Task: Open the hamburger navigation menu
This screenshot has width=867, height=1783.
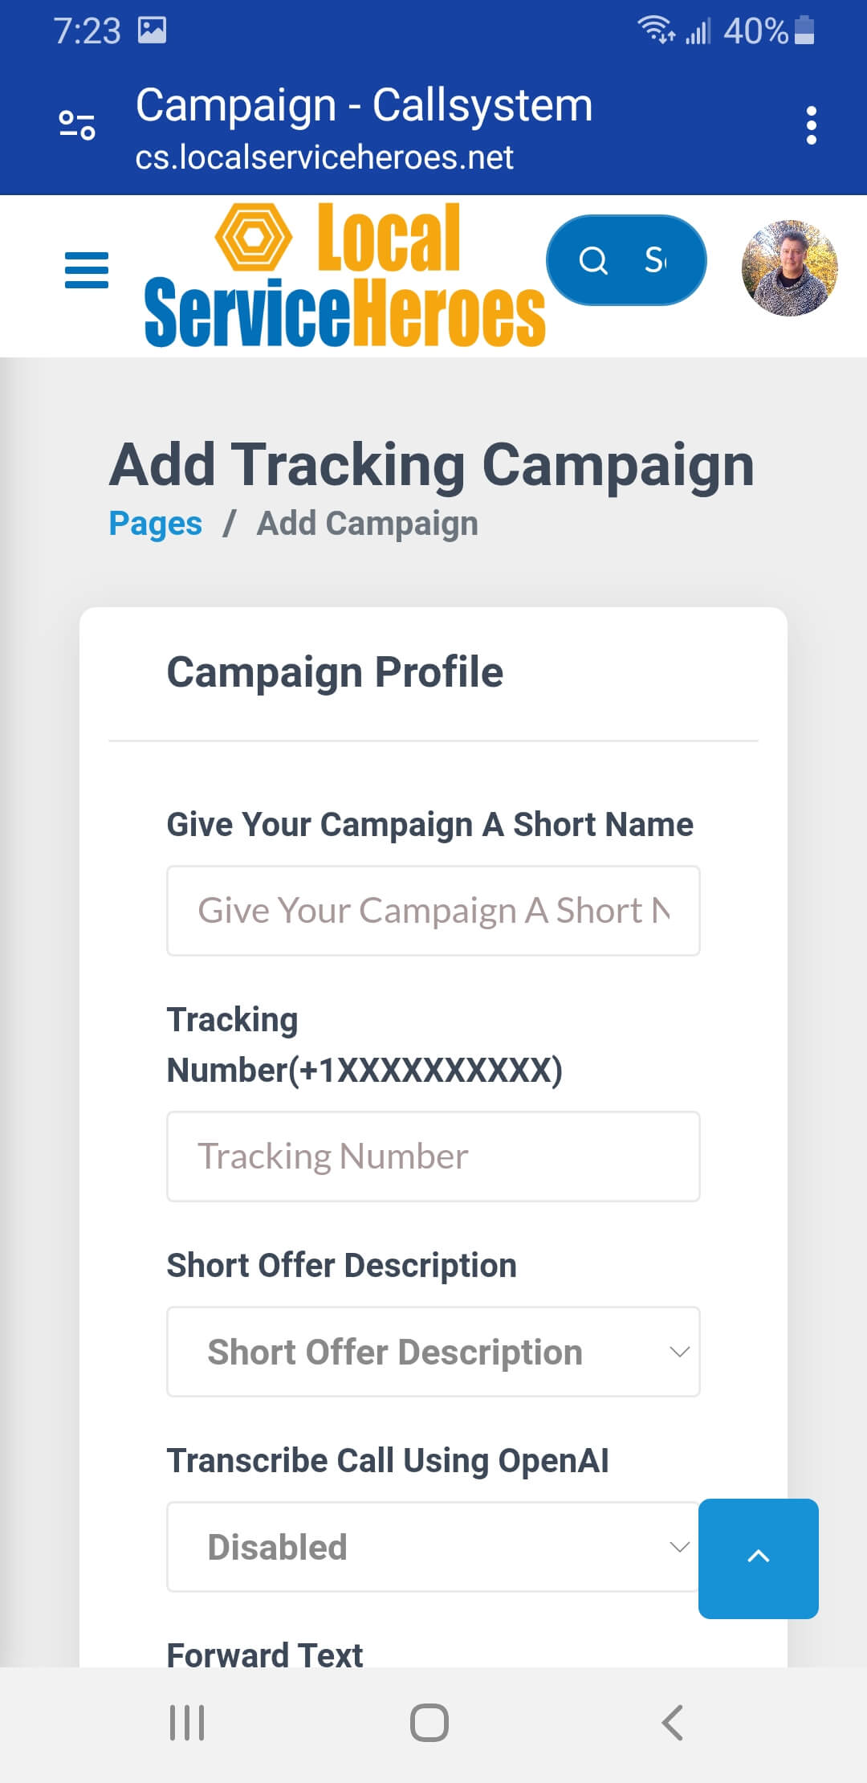Action: pos(86,271)
